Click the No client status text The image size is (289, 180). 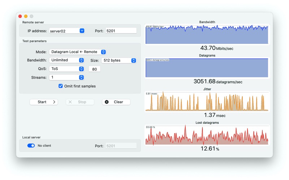click(44, 145)
